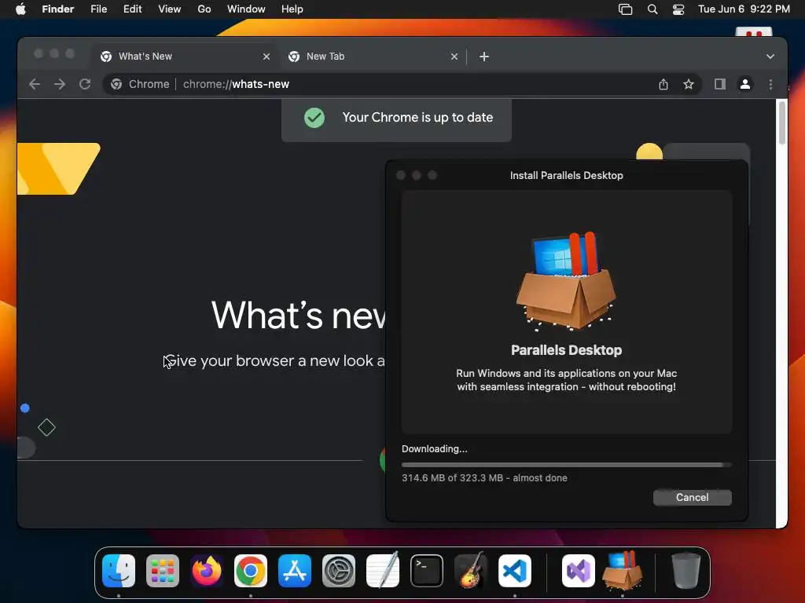Screen dimensions: 805x603
Task: Open the Chrome profile avatar
Action: [745, 84]
